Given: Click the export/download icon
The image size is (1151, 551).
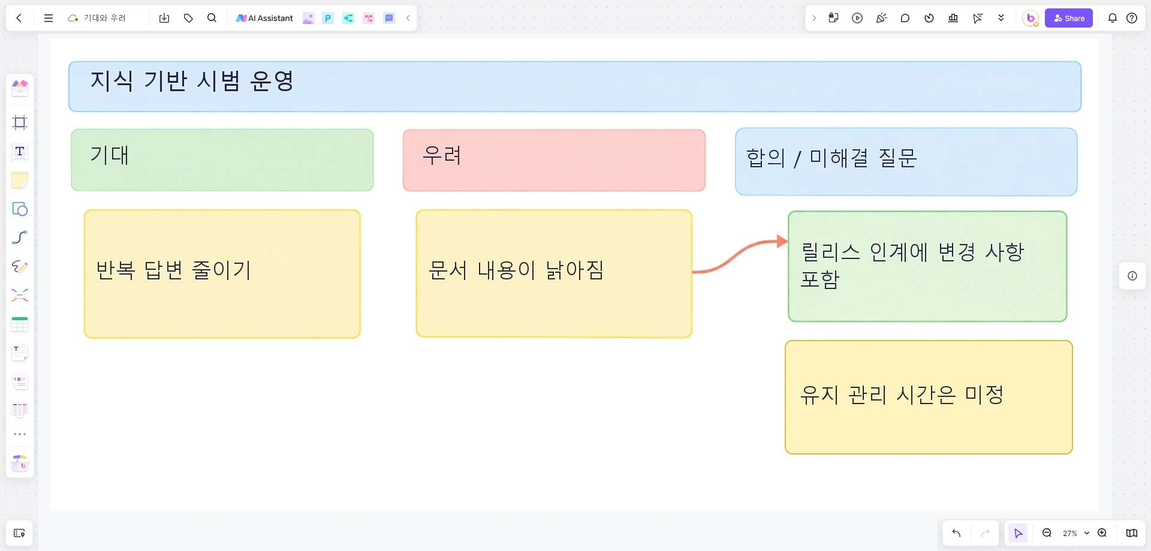Looking at the screenshot, I should [164, 18].
